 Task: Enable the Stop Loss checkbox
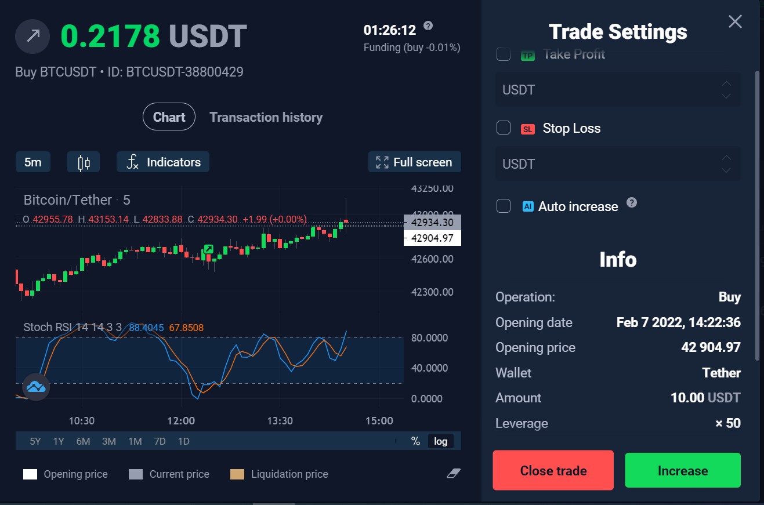pyautogui.click(x=504, y=128)
